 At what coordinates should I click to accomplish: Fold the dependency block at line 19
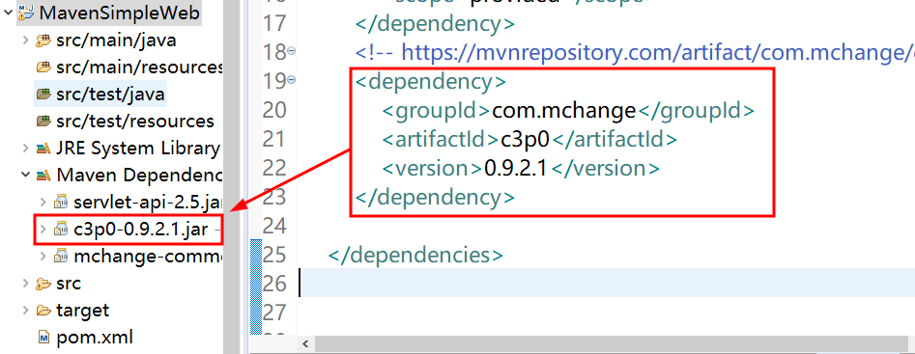(291, 80)
